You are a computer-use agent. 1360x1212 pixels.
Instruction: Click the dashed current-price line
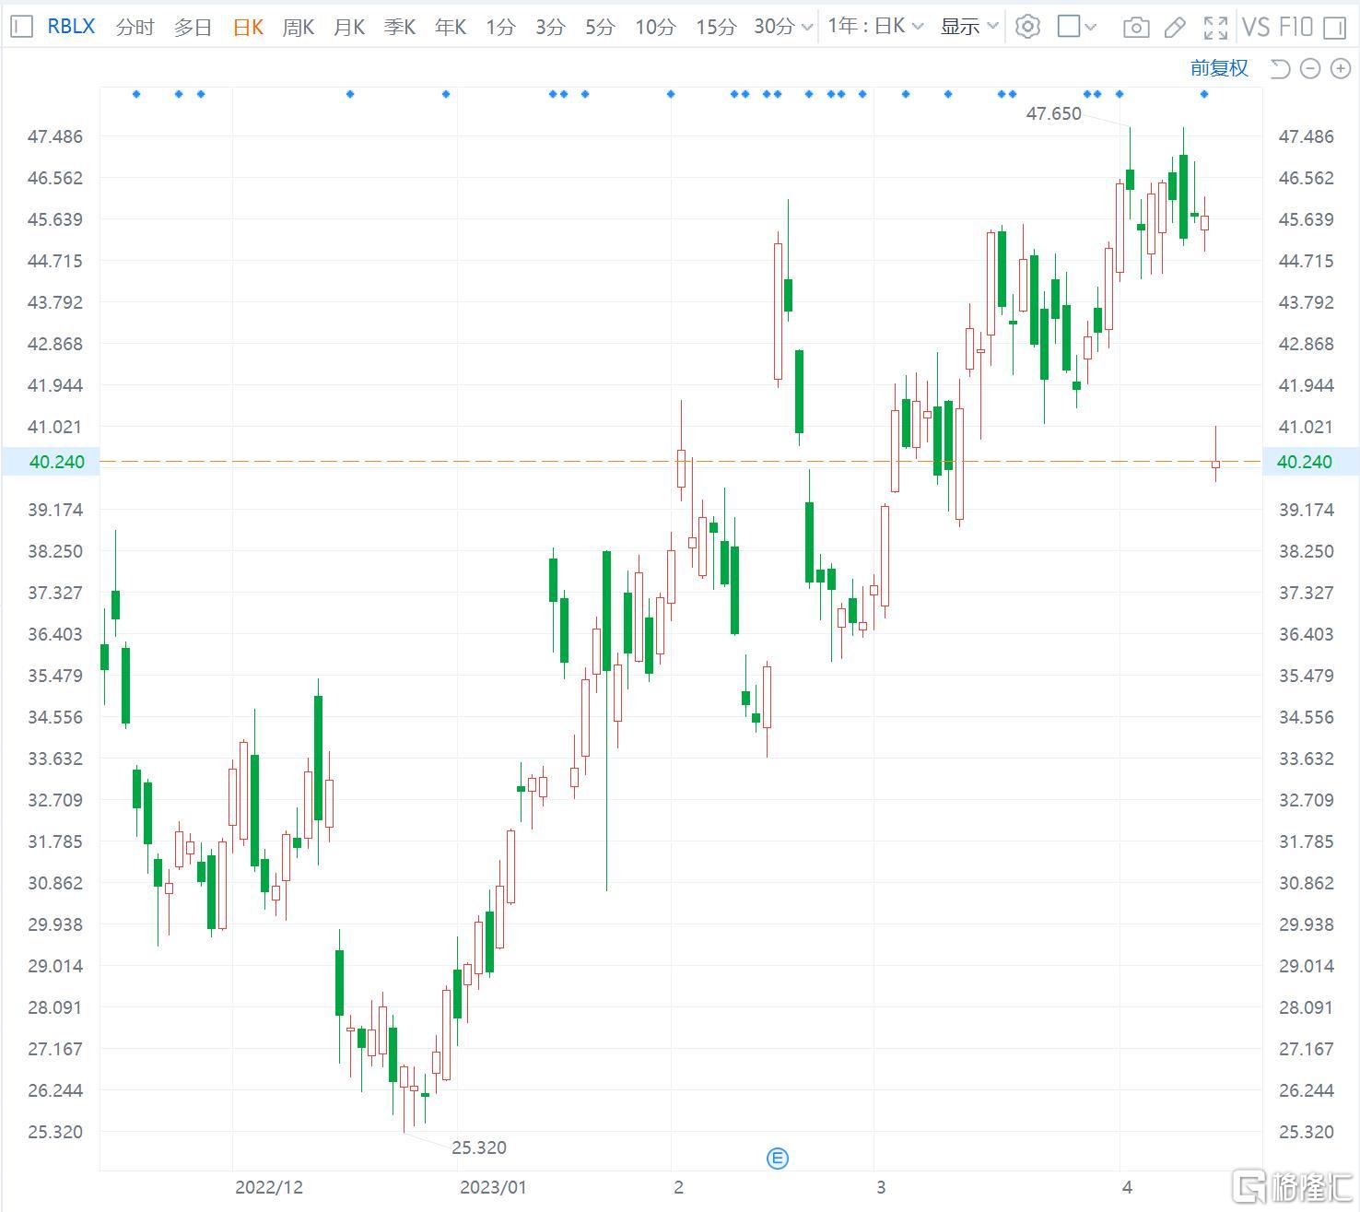(x=680, y=461)
